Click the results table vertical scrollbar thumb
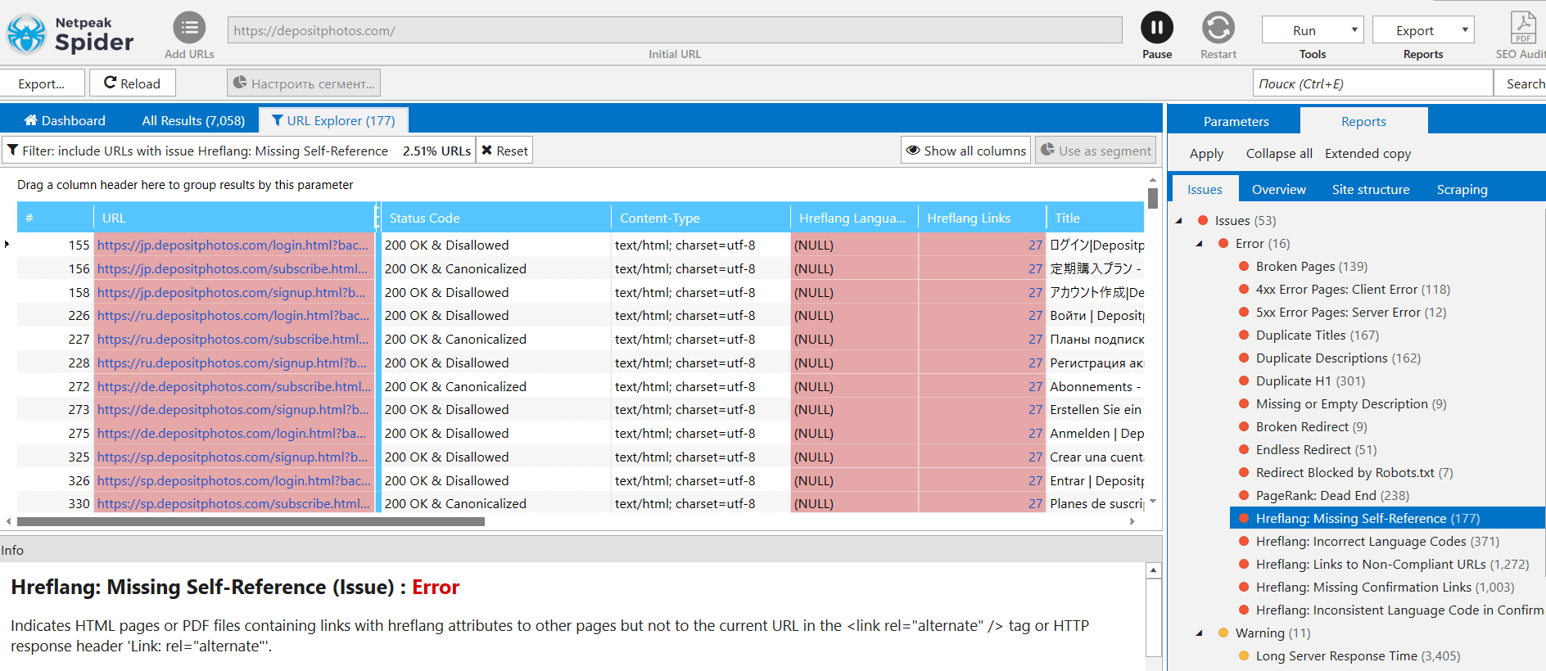 pyautogui.click(x=1153, y=198)
